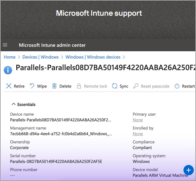Click the Sync circular arrows icon
Viewport: 196px width, 181px height.
click(115, 86)
